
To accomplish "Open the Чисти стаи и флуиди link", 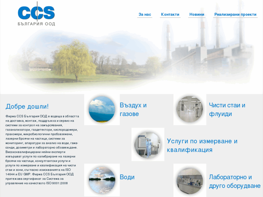I will pos(227,110).
